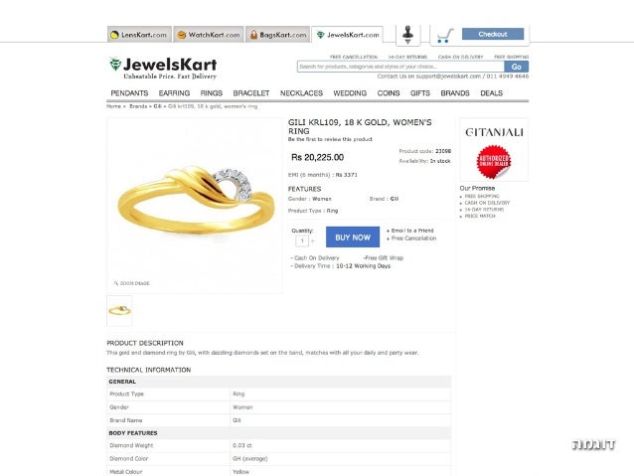Increase quantity with the plus stepper
This screenshot has width=634, height=476.
[313, 241]
